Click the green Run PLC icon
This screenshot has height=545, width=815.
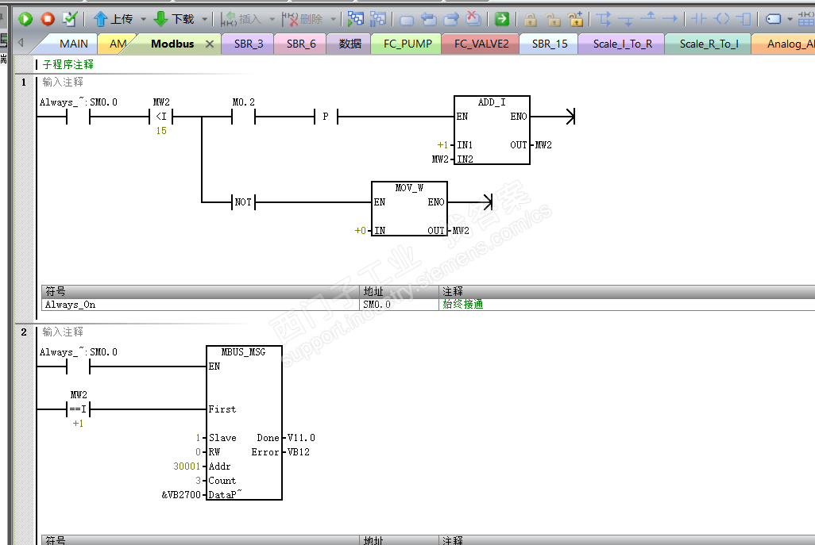tap(25, 19)
